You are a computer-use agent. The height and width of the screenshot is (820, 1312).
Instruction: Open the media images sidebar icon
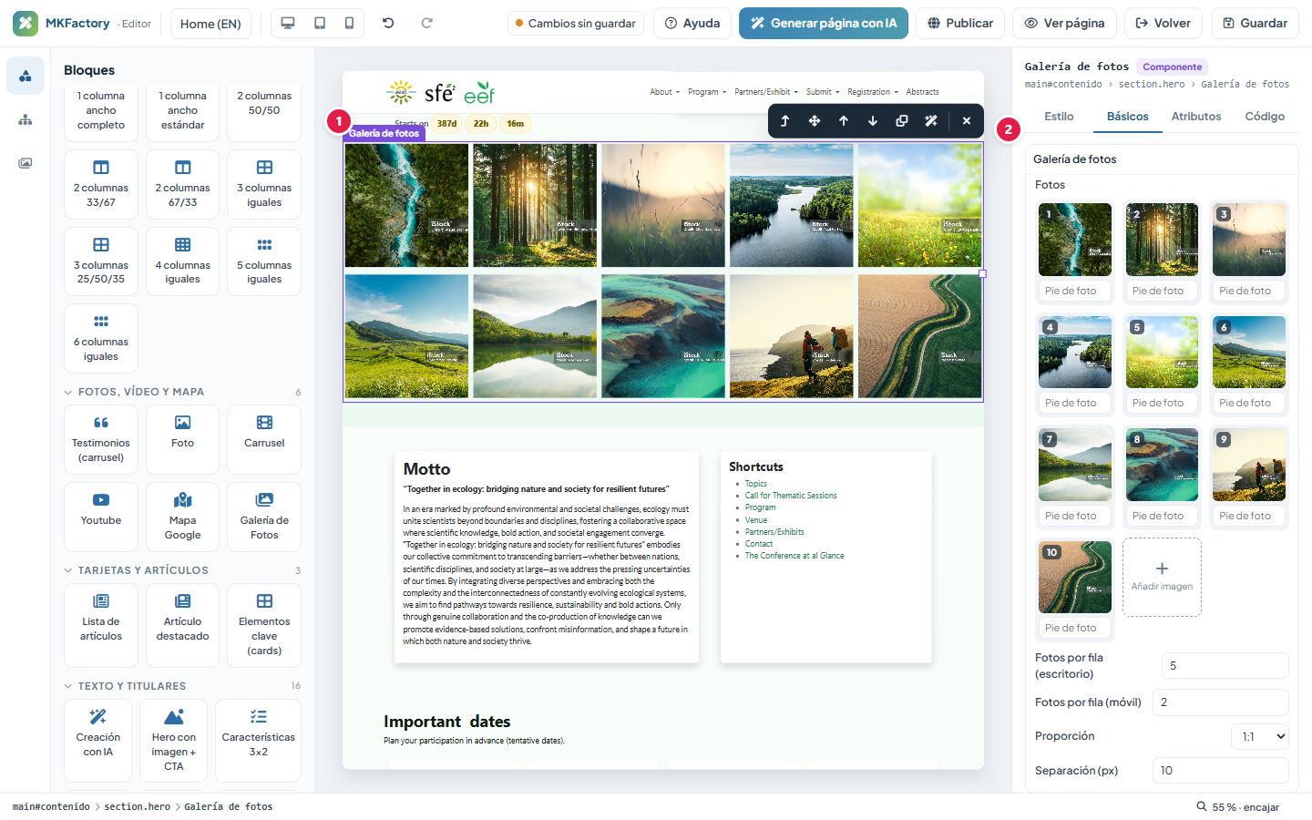pos(26,163)
